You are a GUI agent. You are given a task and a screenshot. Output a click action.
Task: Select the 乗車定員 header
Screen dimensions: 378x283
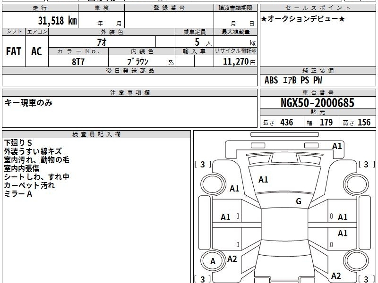point(194,32)
